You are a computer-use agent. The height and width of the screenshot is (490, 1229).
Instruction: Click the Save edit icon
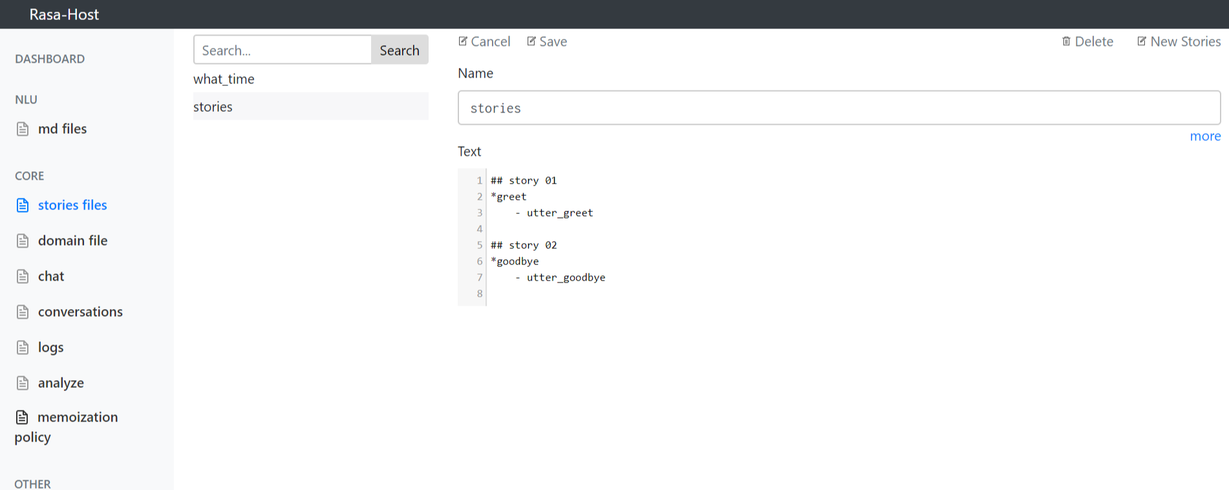point(531,41)
